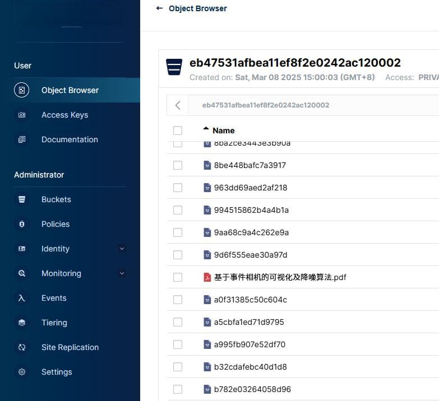Click the Access Keys sidebar icon

coord(21,115)
